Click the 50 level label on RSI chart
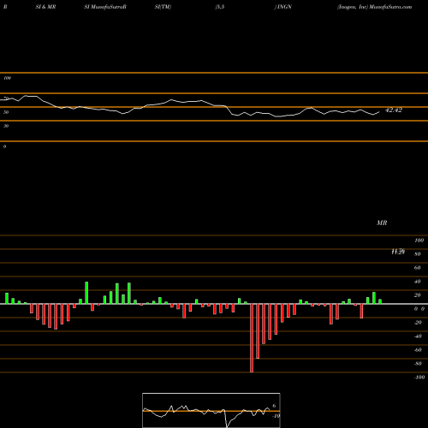The height and width of the screenshot is (428, 428). (x=6, y=112)
